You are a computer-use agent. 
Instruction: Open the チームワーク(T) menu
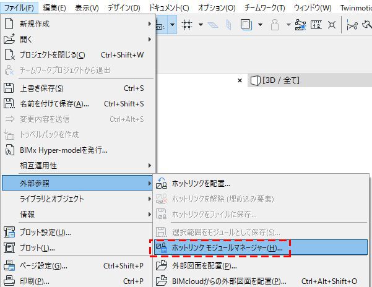click(x=265, y=8)
